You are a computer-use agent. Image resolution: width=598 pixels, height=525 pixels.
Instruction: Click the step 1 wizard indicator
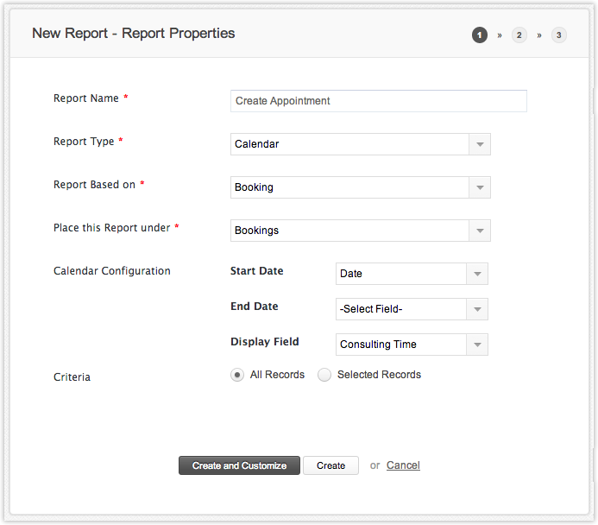[479, 35]
